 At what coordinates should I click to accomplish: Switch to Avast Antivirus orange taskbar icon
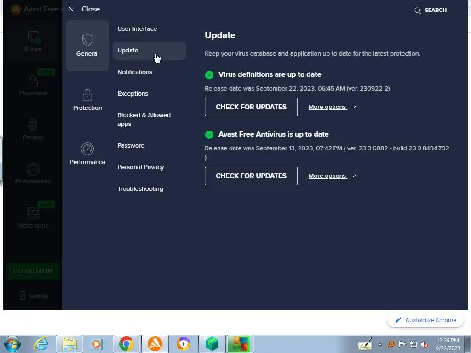coord(155,344)
